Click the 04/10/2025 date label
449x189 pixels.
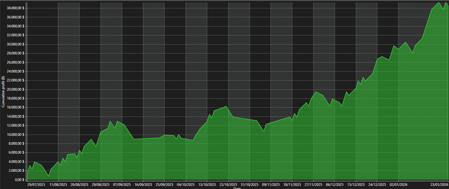pyautogui.click(x=186, y=184)
